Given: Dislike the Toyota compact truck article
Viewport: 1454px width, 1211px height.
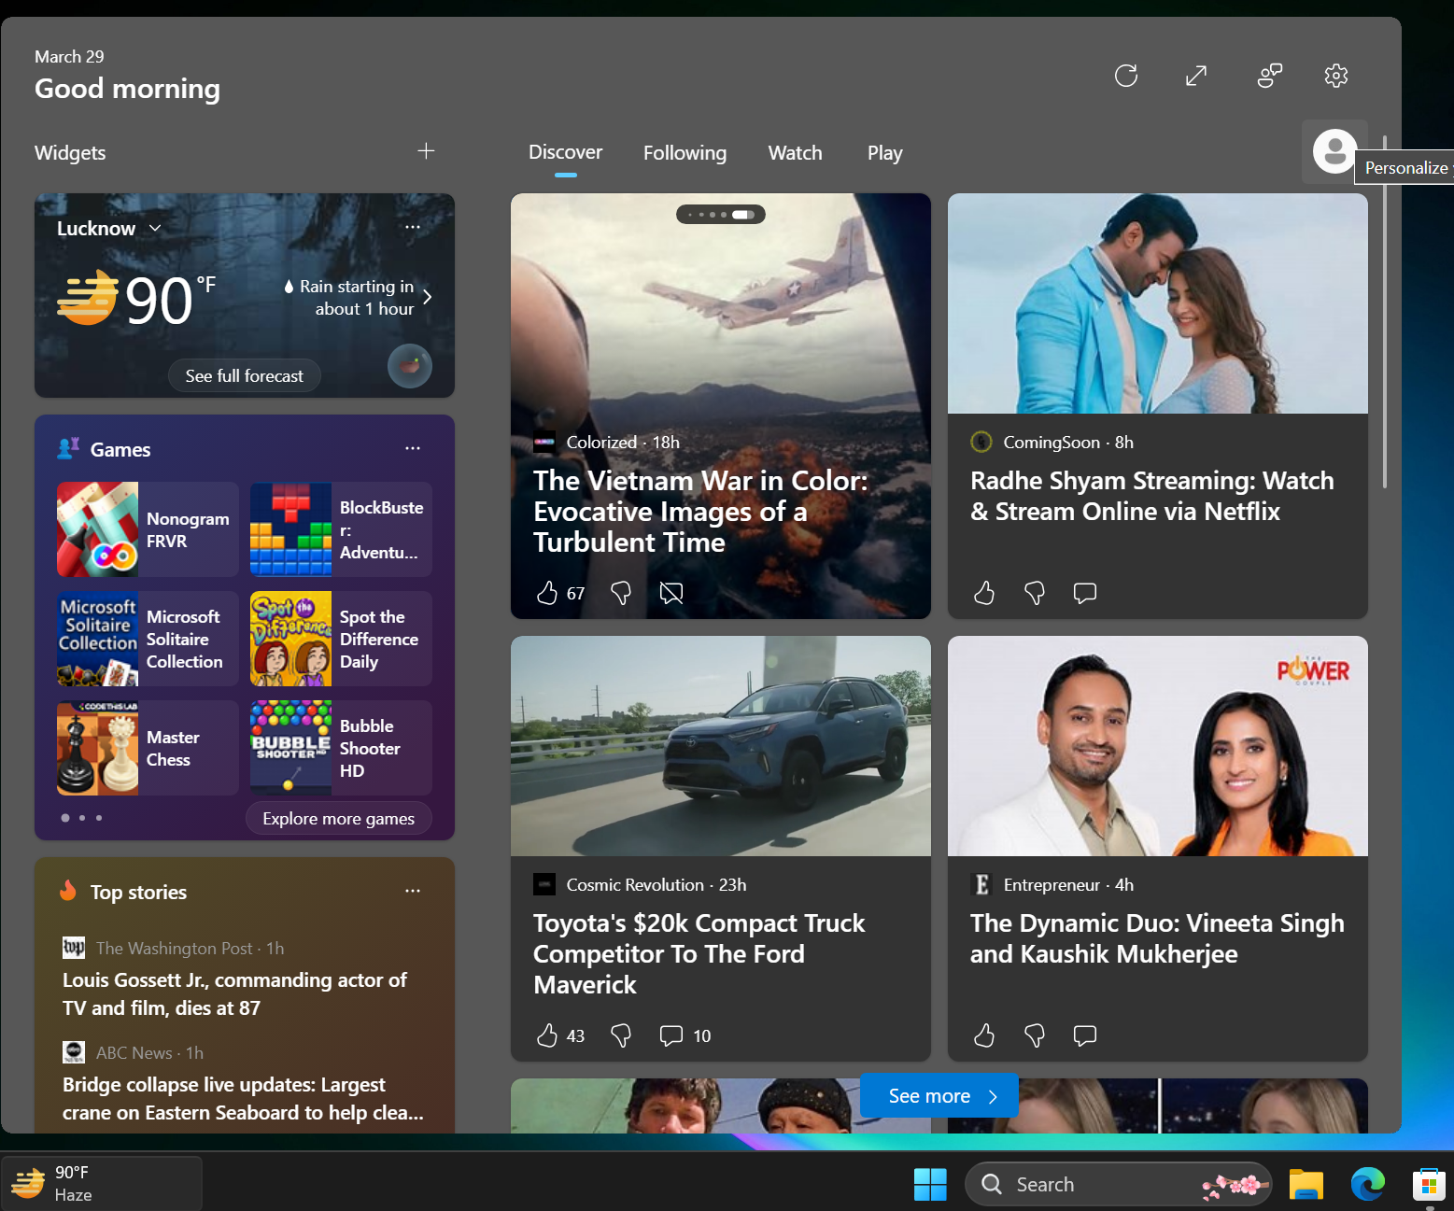Looking at the screenshot, I should point(620,1035).
